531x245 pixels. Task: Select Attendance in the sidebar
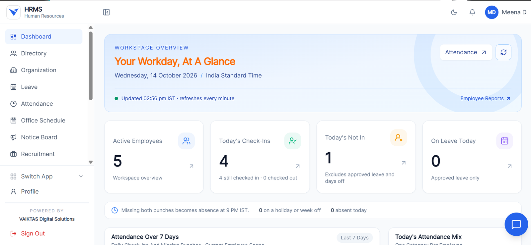[x=44, y=104]
